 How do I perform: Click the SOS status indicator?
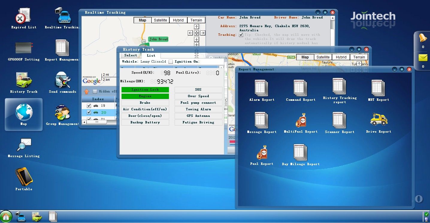199,90
